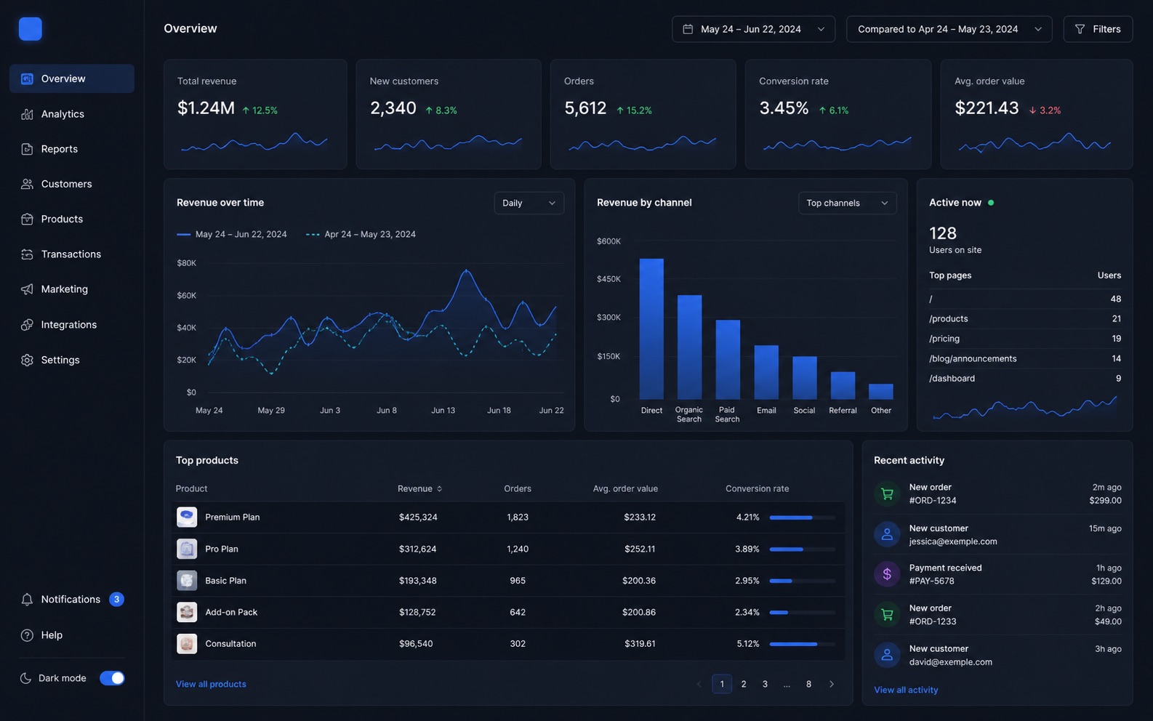Click the $425,324 revenue cell
Screen dimensions: 1153x721
tap(418, 517)
